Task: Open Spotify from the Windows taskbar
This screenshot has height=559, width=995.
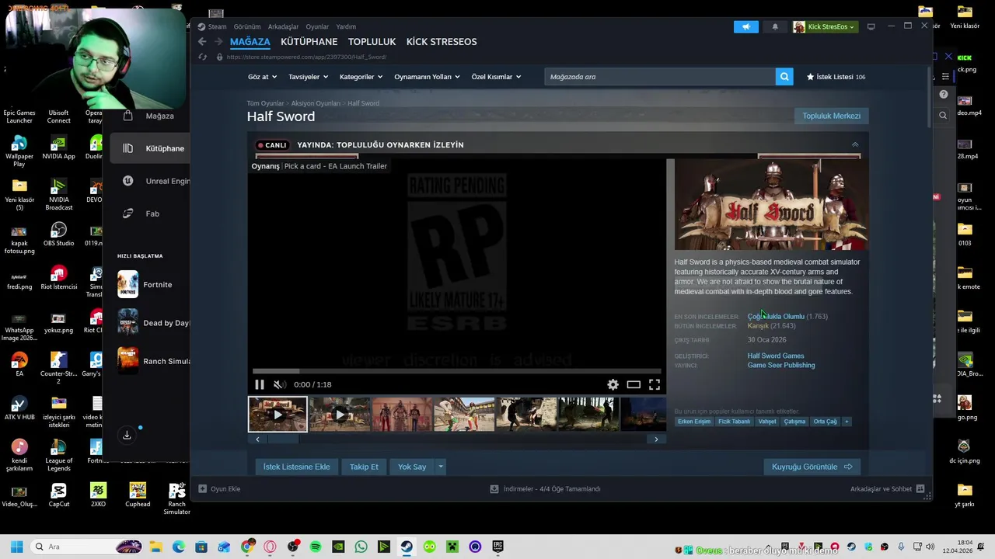Action: click(x=316, y=547)
